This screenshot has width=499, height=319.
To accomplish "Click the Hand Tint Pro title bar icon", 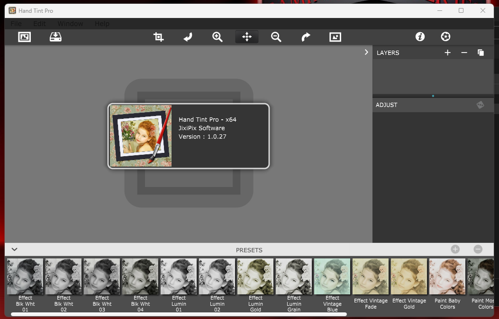I will (12, 10).
